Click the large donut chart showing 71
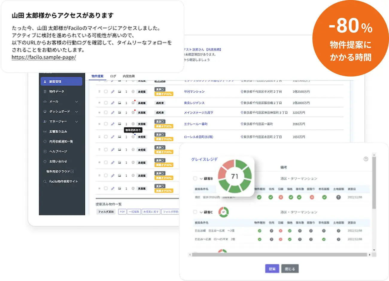The height and width of the screenshot is (281, 389). tap(235, 176)
